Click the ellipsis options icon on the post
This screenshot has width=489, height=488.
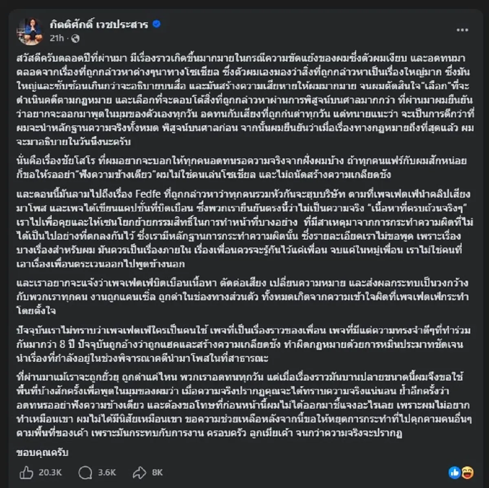pyautogui.click(x=462, y=29)
